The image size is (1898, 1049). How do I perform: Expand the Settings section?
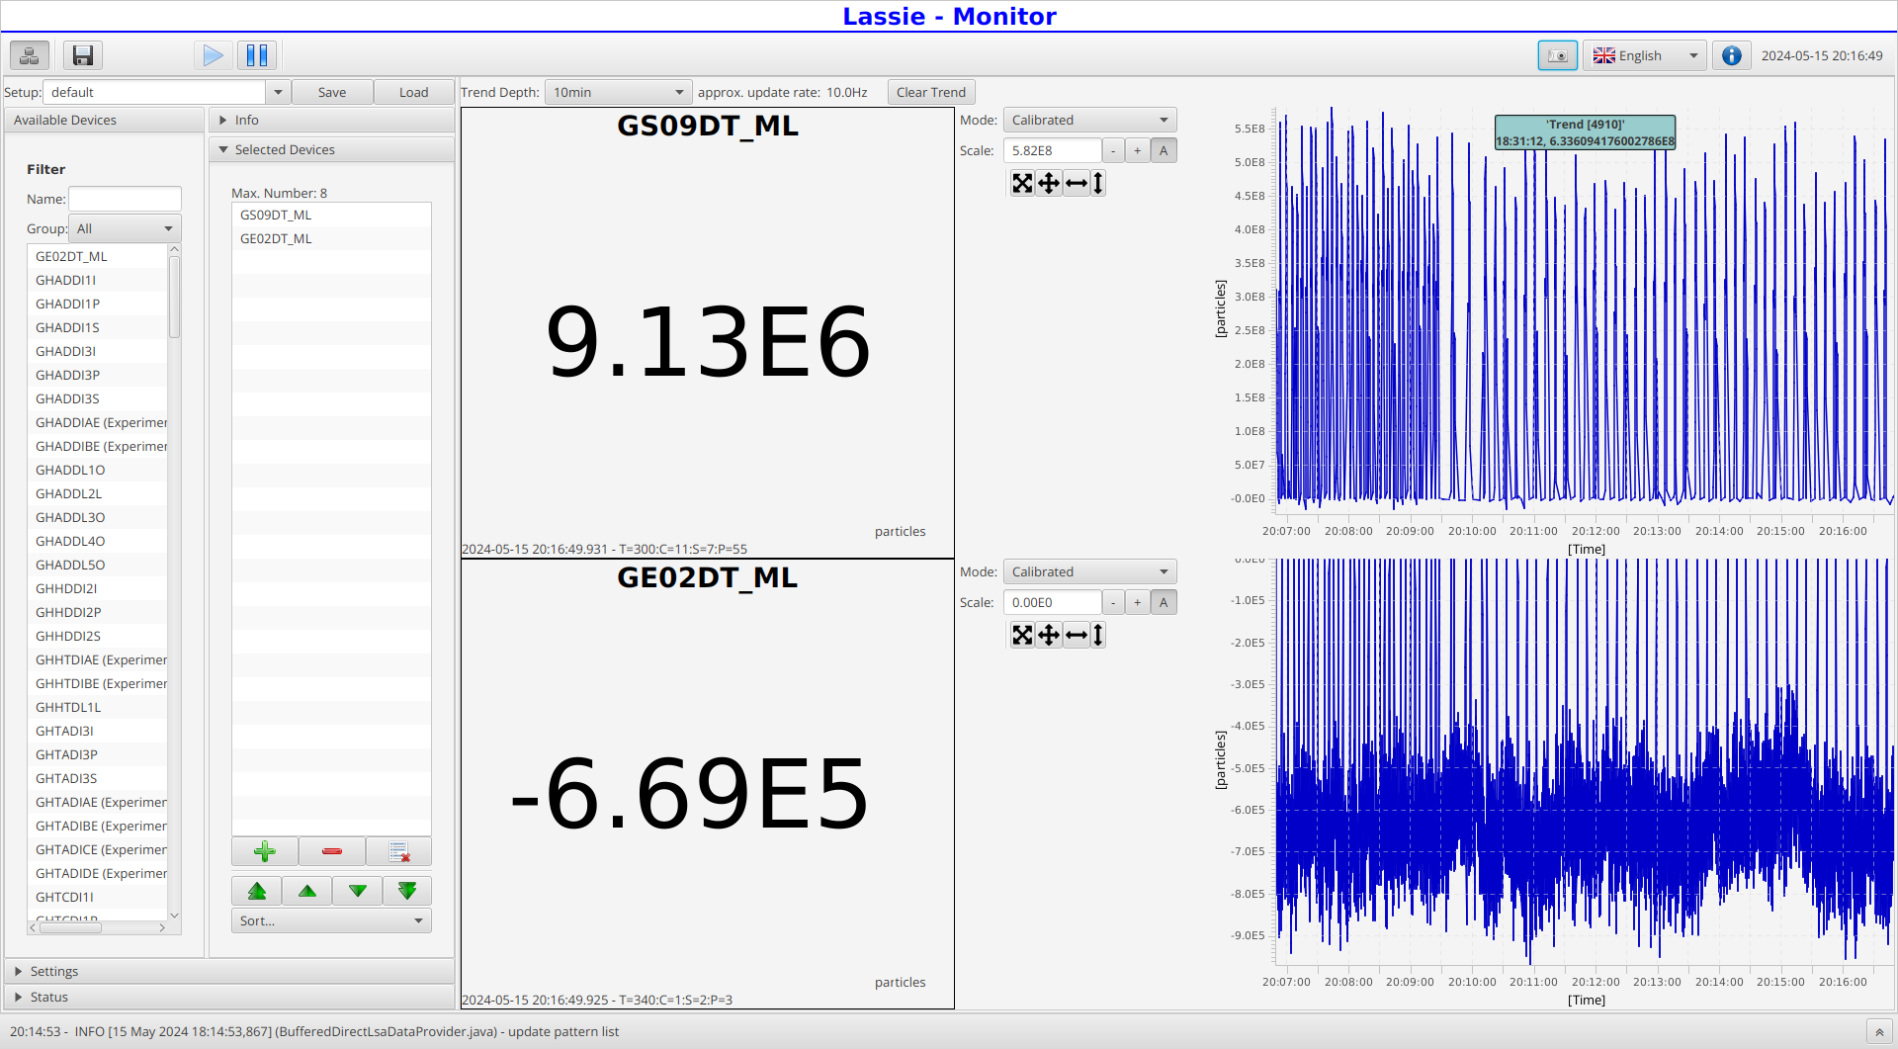point(229,971)
